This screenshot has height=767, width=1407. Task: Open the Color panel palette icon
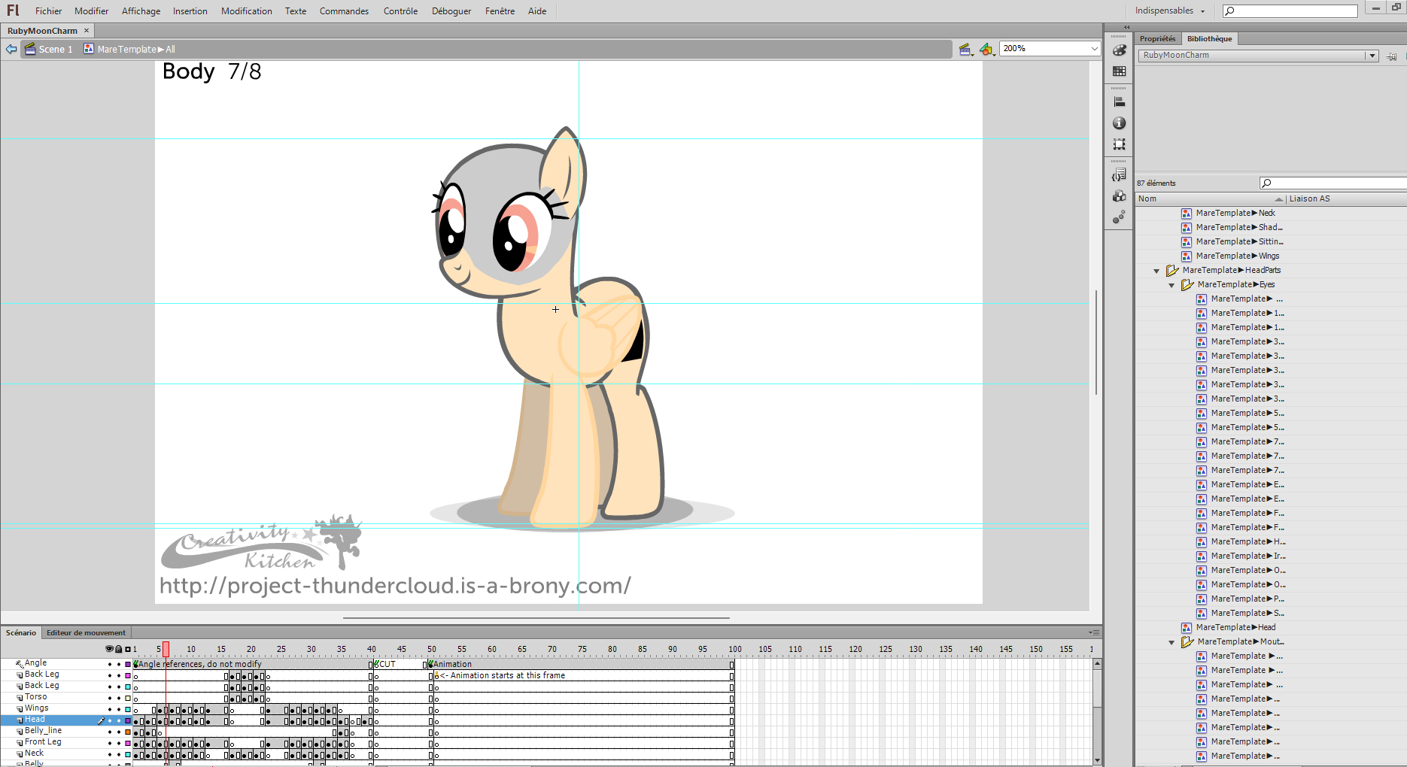tap(1120, 50)
